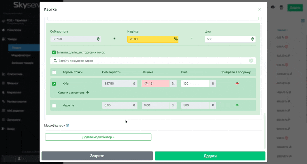The image size is (307, 164).
Task: Click the percent icon in the main Націнка field
Action: [x=176, y=39]
